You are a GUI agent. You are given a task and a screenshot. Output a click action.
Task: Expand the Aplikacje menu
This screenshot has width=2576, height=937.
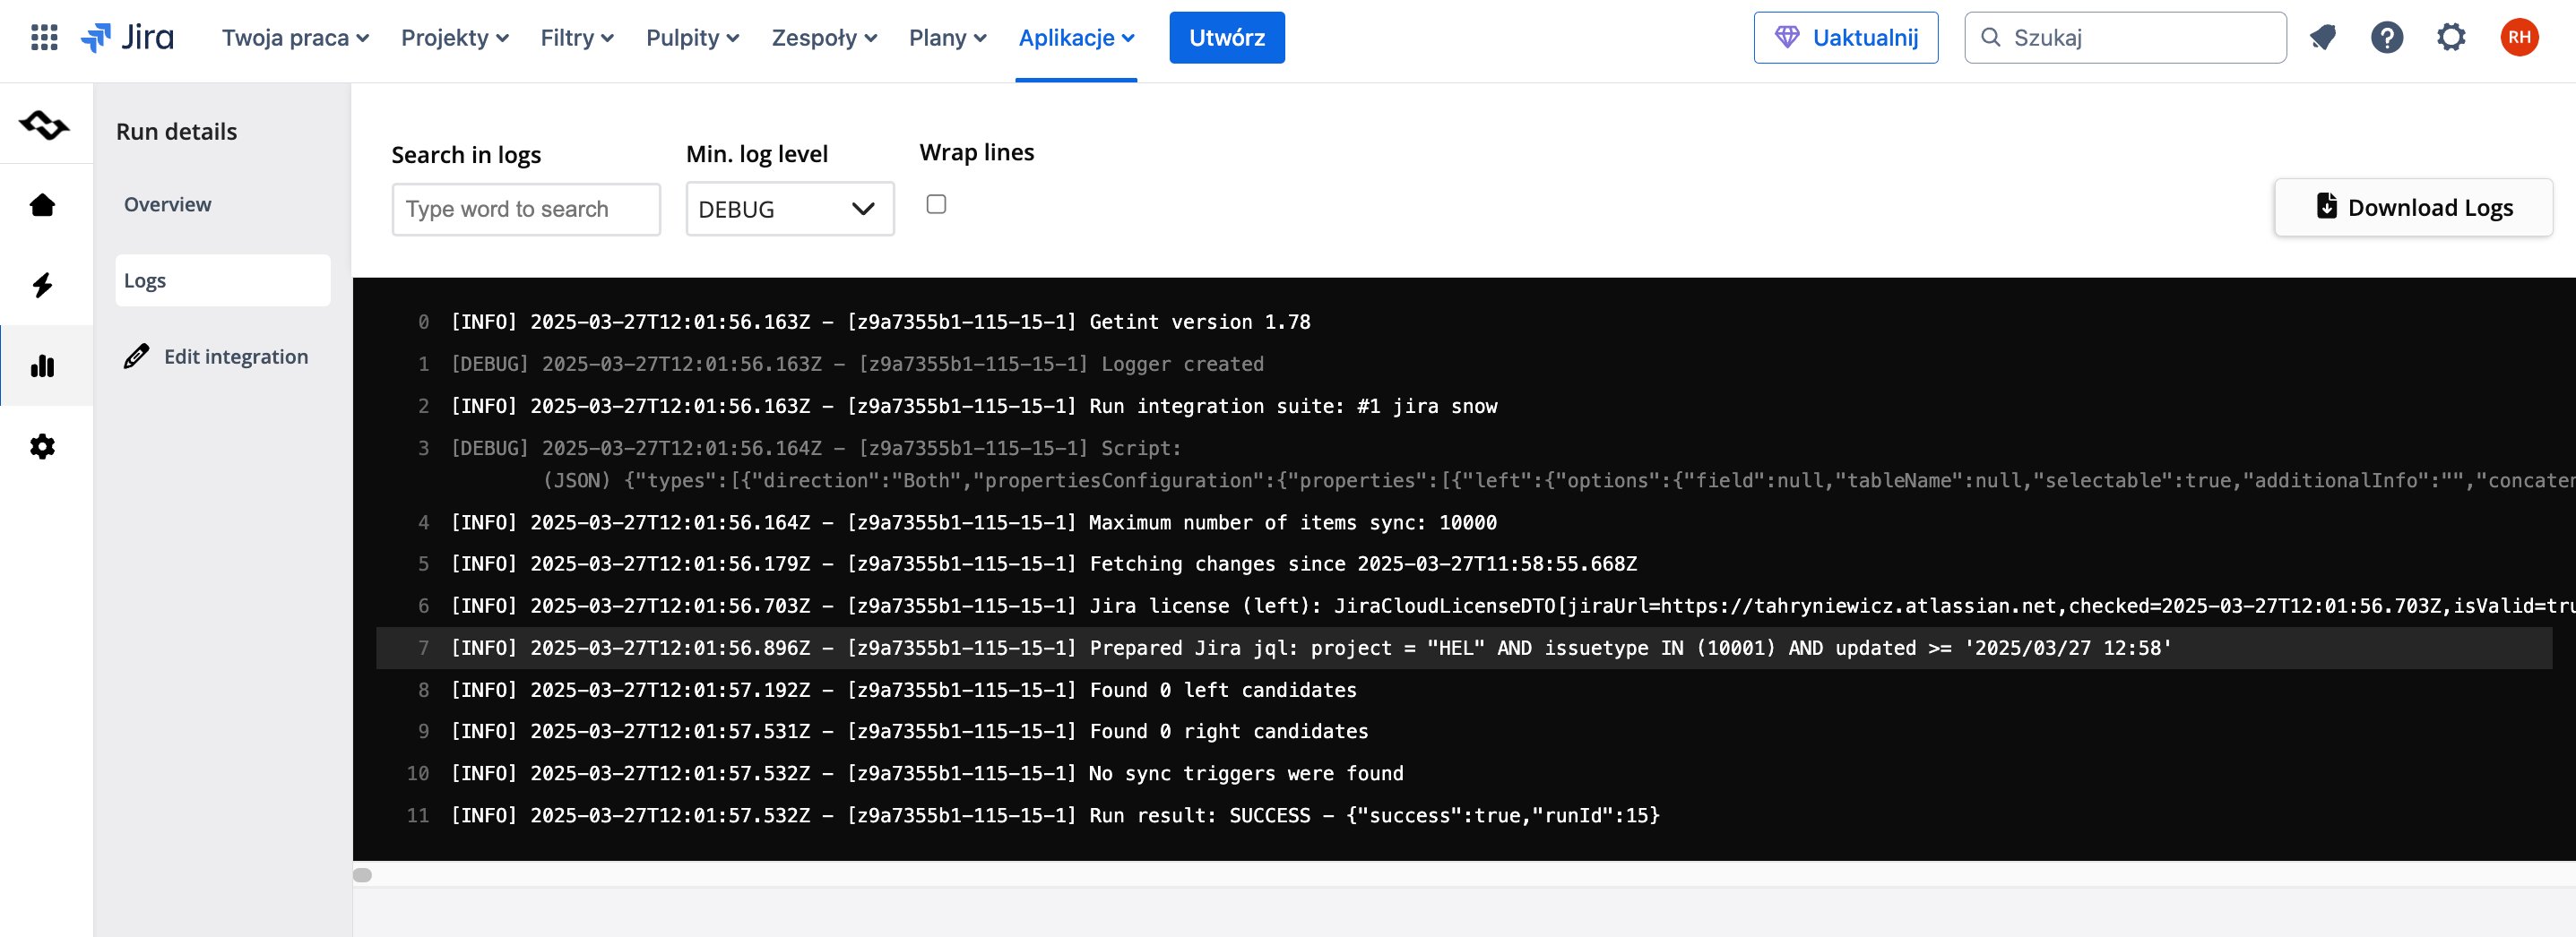pos(1076,38)
